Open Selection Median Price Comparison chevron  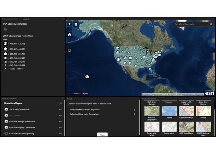tap(135, 110)
